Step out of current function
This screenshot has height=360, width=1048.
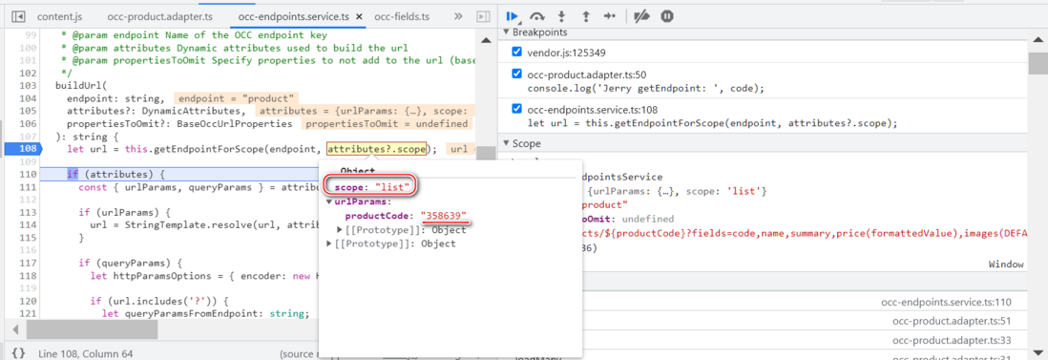coord(586,16)
